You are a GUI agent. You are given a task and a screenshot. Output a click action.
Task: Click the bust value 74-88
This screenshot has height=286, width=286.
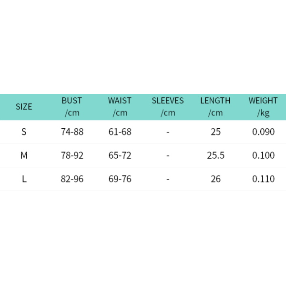(x=72, y=132)
